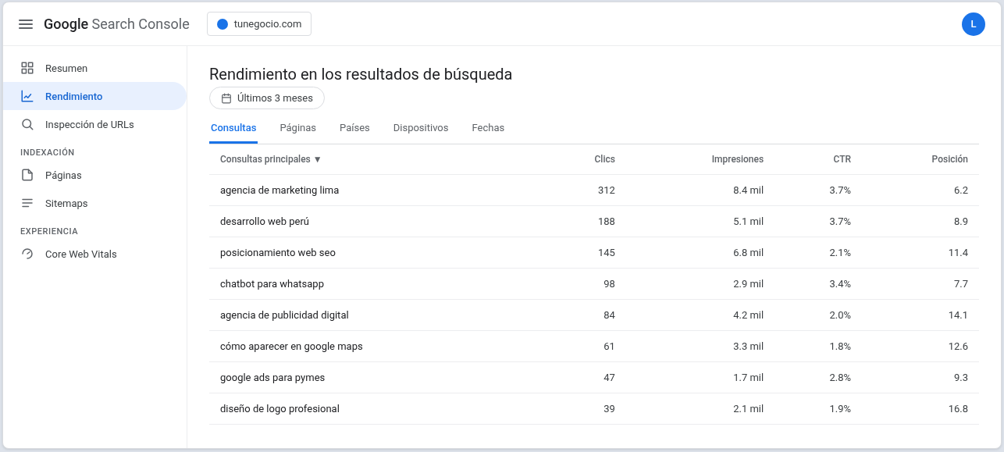Click the 3.4% CTR value
The height and width of the screenshot is (452, 1004).
[840, 284]
